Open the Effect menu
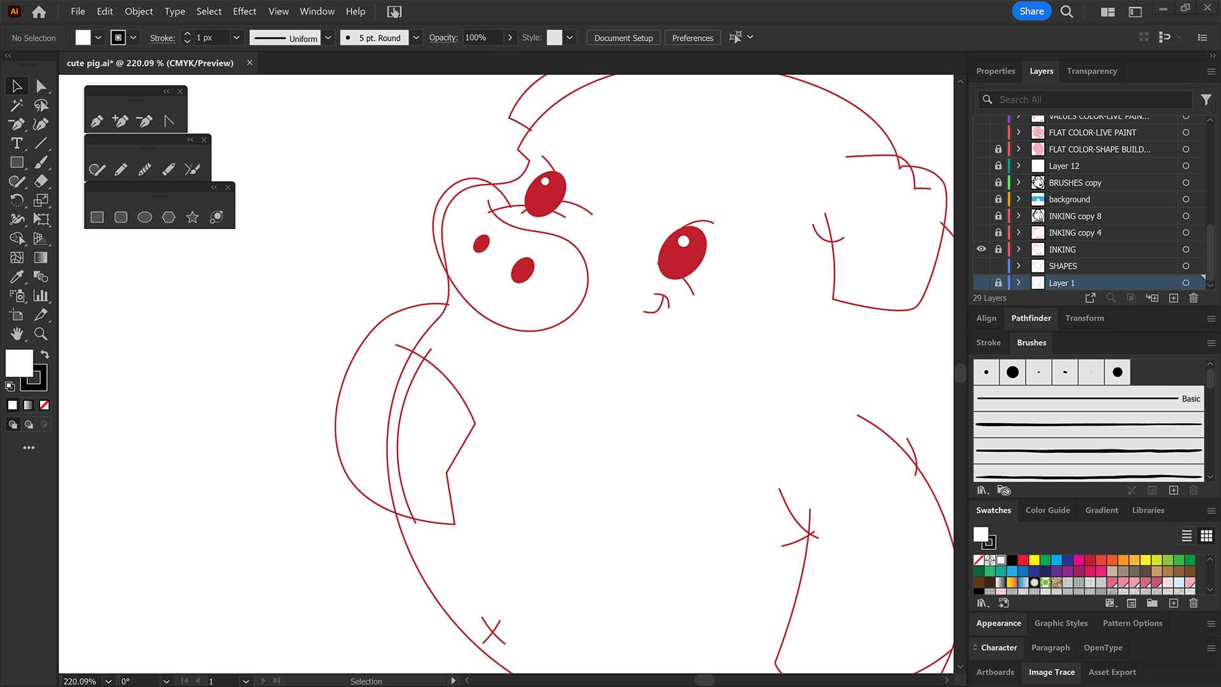The height and width of the screenshot is (687, 1221). click(244, 11)
